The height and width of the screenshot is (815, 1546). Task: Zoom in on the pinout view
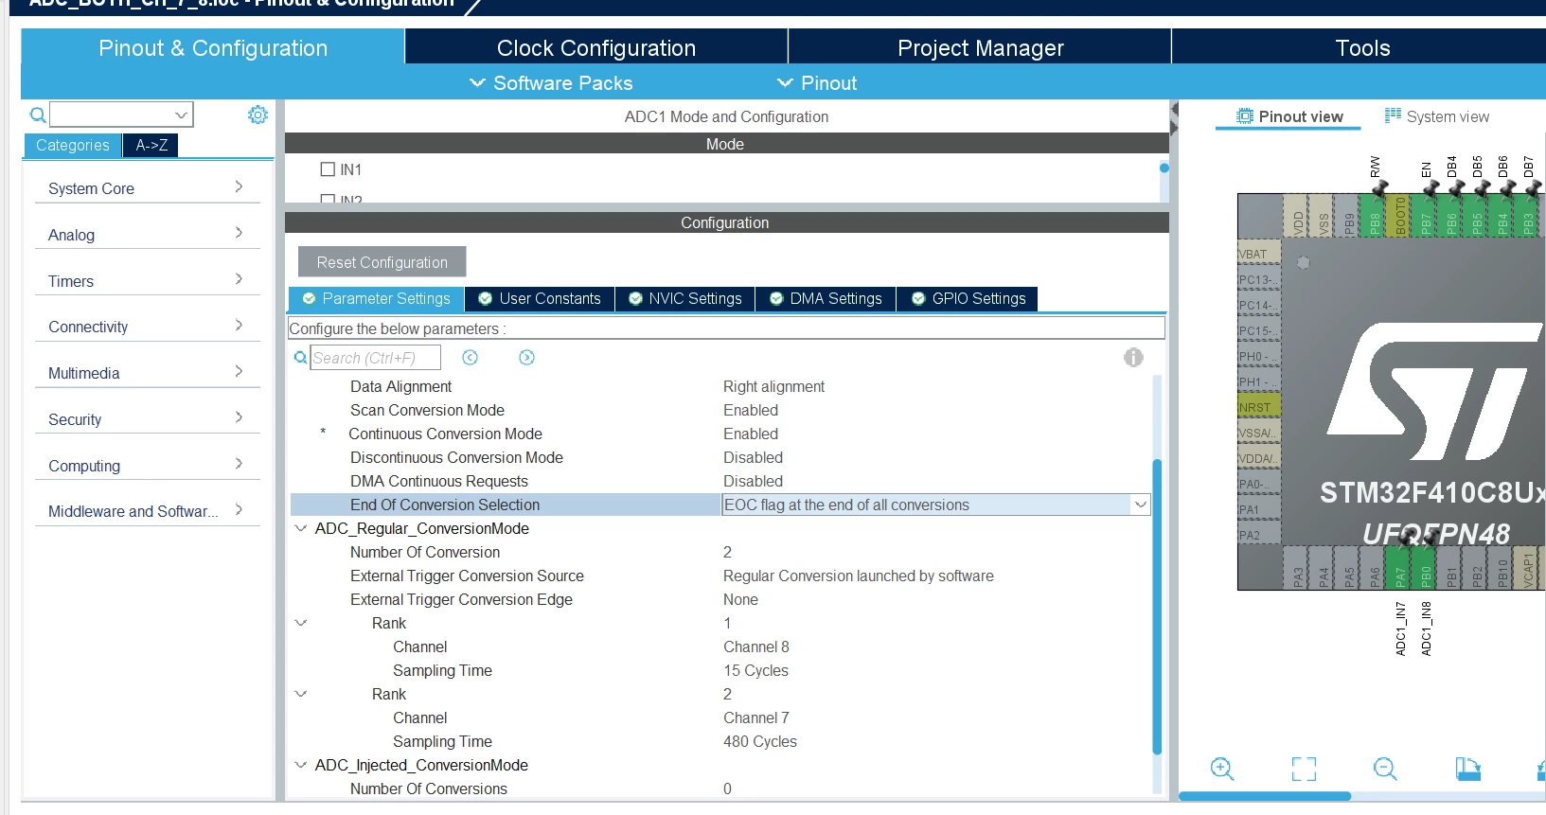coord(1222,769)
